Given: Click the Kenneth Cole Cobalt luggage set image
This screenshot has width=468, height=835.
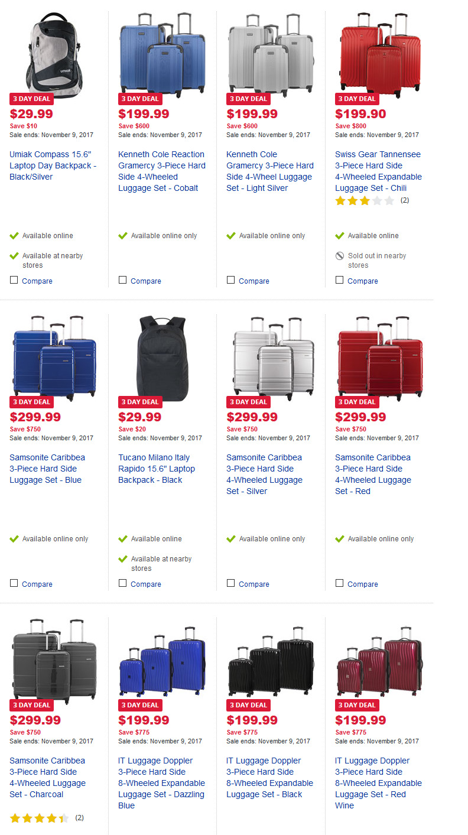Looking at the screenshot, I should point(162,52).
